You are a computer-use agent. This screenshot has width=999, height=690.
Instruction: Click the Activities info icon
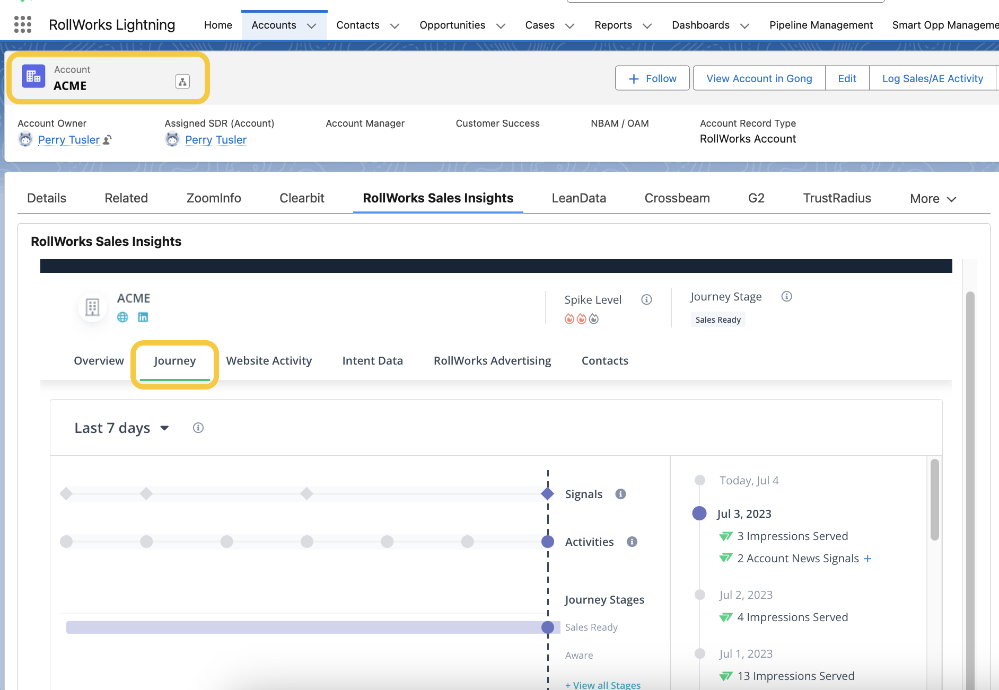click(x=632, y=542)
